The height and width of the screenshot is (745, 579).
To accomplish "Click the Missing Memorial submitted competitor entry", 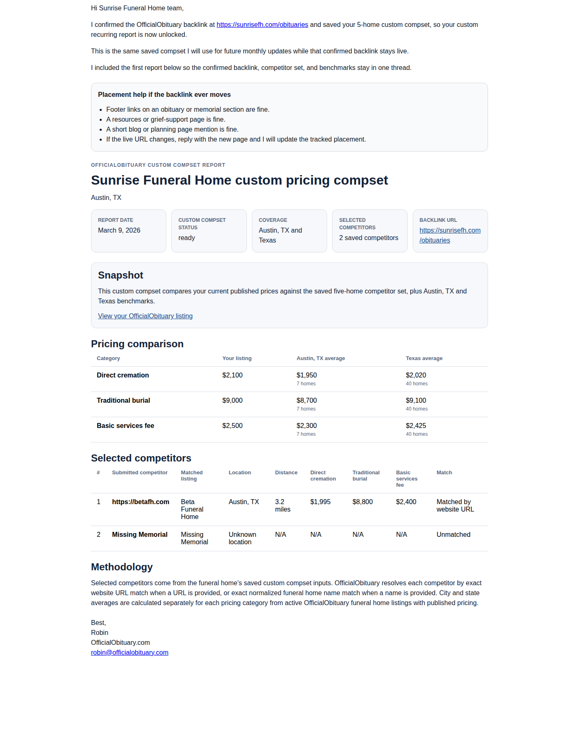I will coord(140,535).
